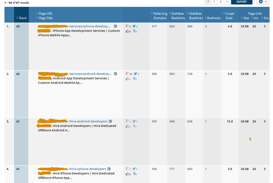Open referring domains count 377
This screenshot has height=183, width=273.
tap(154, 26)
